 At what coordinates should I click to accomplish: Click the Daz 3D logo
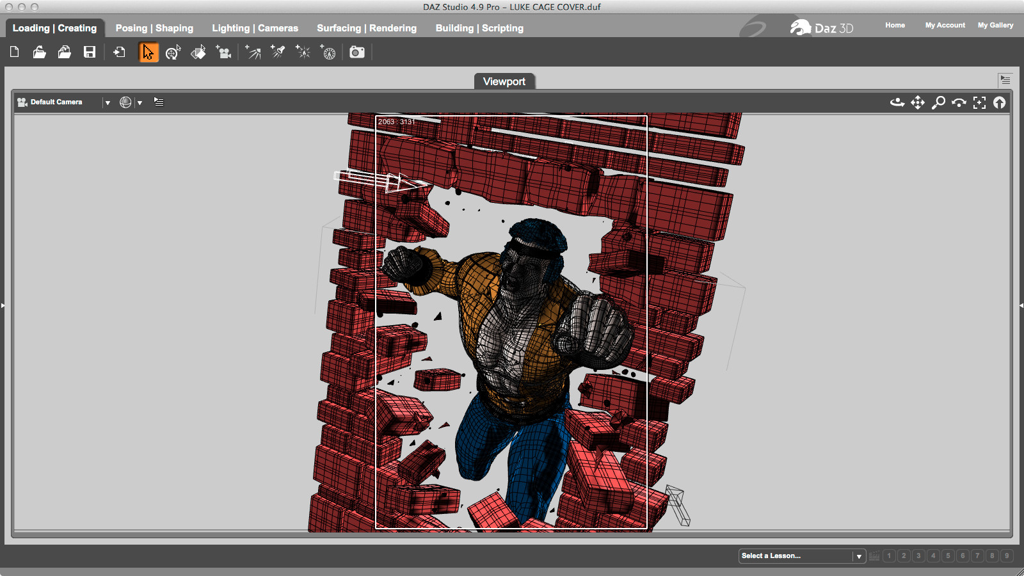click(822, 28)
